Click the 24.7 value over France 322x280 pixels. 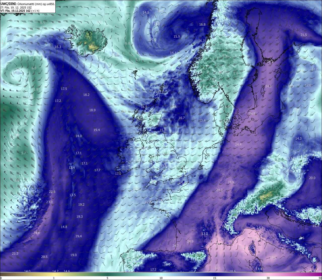[176, 246]
